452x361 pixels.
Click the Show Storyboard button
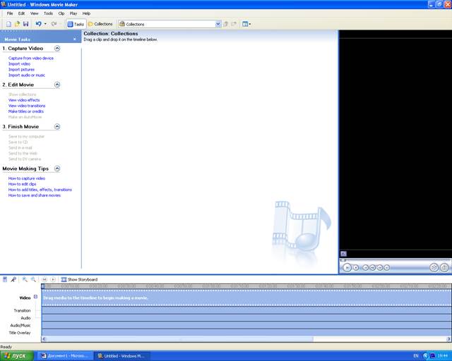[79, 279]
